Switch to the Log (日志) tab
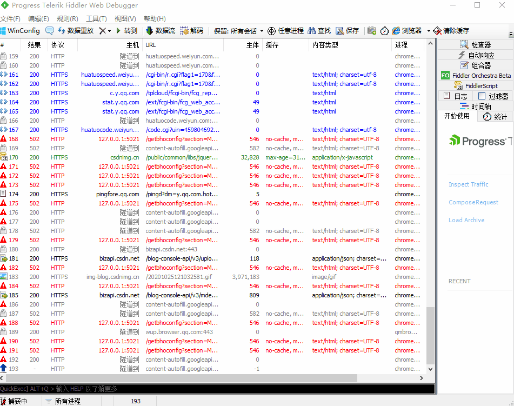Image resolution: width=514 pixels, height=406 pixels. point(455,96)
